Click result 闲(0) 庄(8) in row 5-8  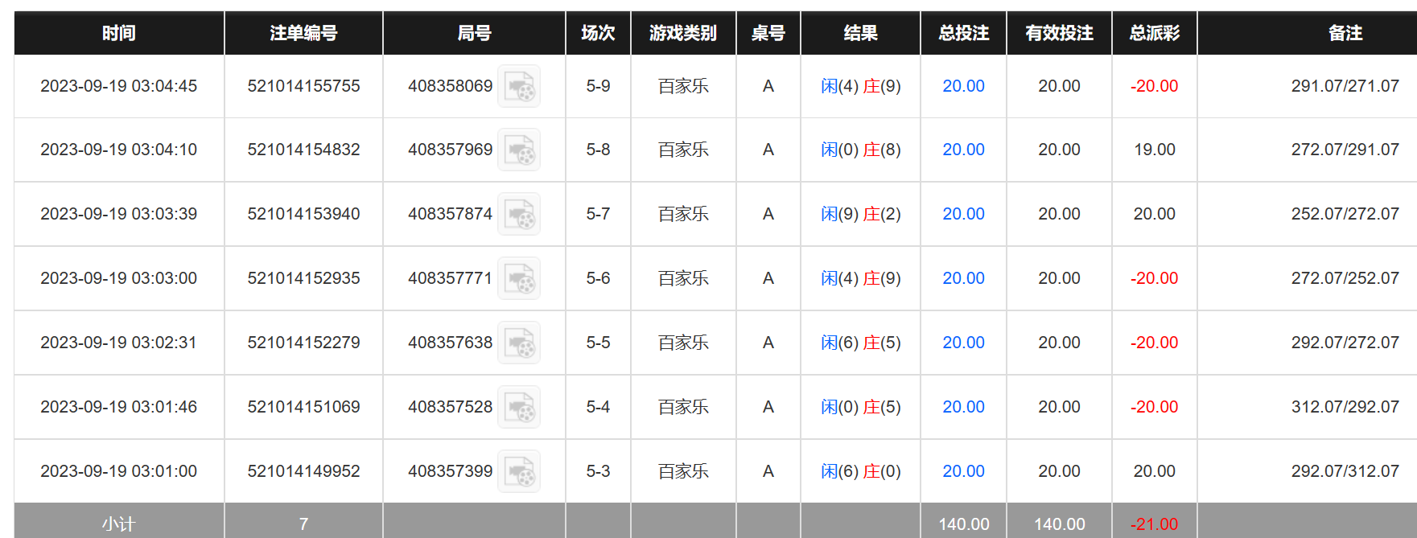[860, 150]
